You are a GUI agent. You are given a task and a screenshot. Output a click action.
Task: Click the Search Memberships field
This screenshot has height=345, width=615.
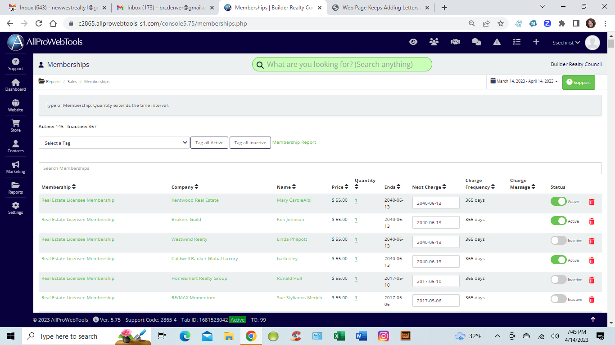[320, 168]
